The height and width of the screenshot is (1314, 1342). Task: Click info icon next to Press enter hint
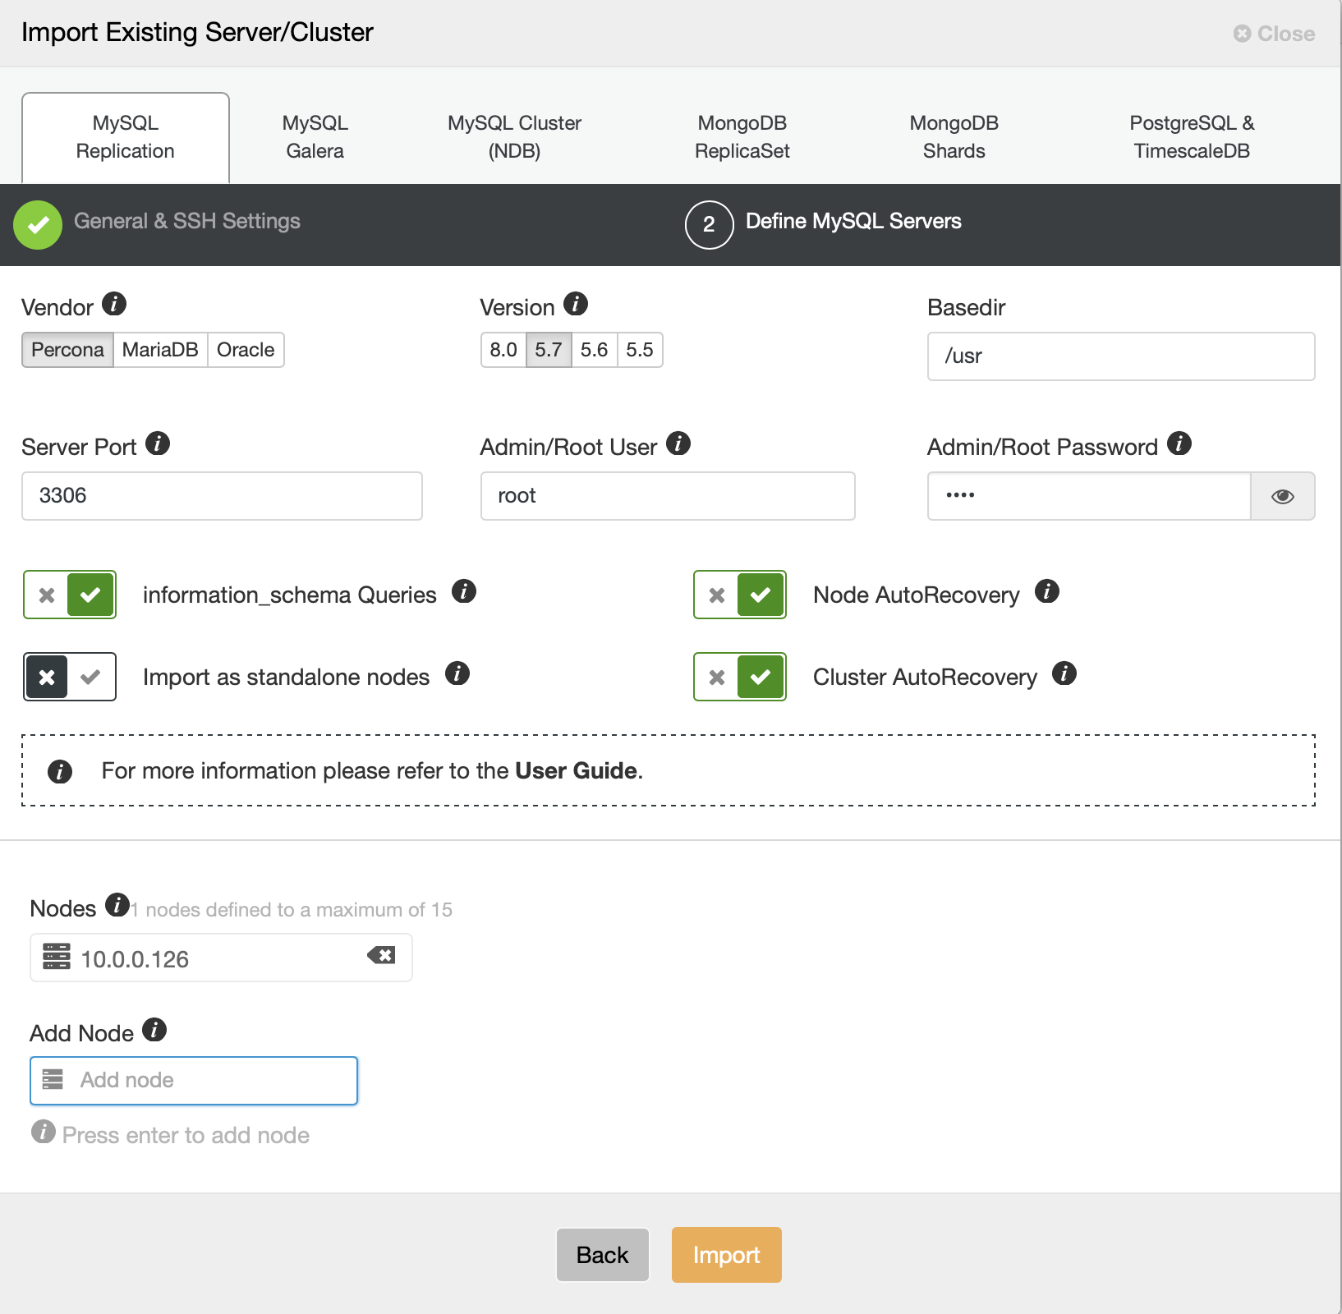[44, 1132]
